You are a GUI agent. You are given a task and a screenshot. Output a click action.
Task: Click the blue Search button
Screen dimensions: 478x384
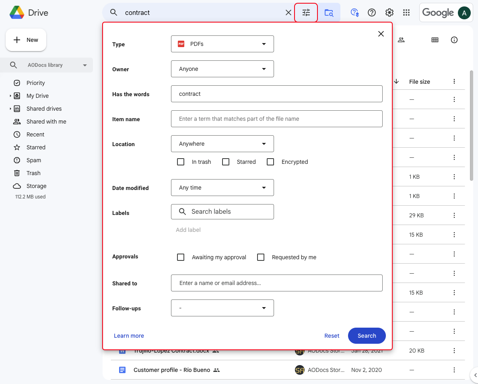367,336
